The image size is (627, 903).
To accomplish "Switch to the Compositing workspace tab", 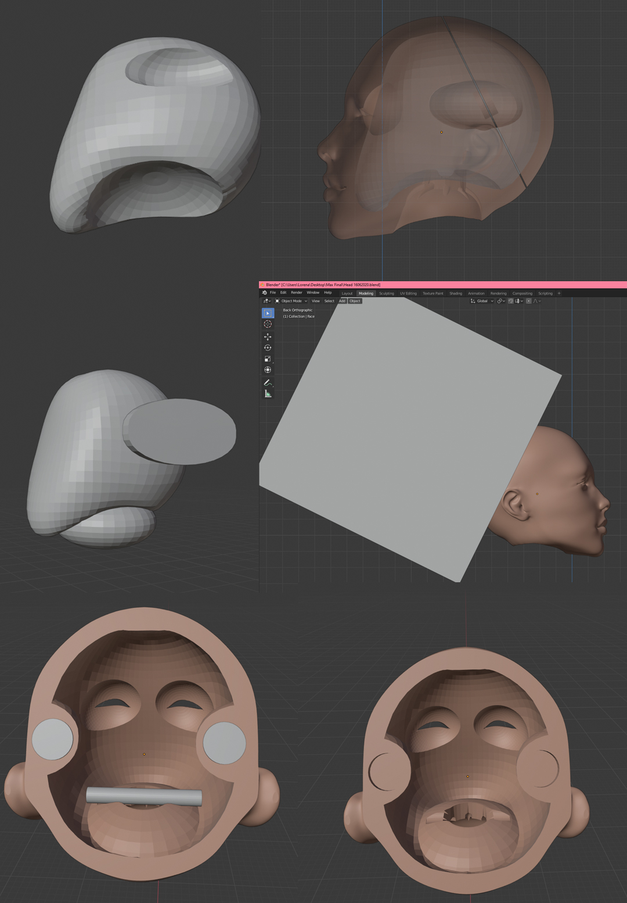I will pos(522,293).
